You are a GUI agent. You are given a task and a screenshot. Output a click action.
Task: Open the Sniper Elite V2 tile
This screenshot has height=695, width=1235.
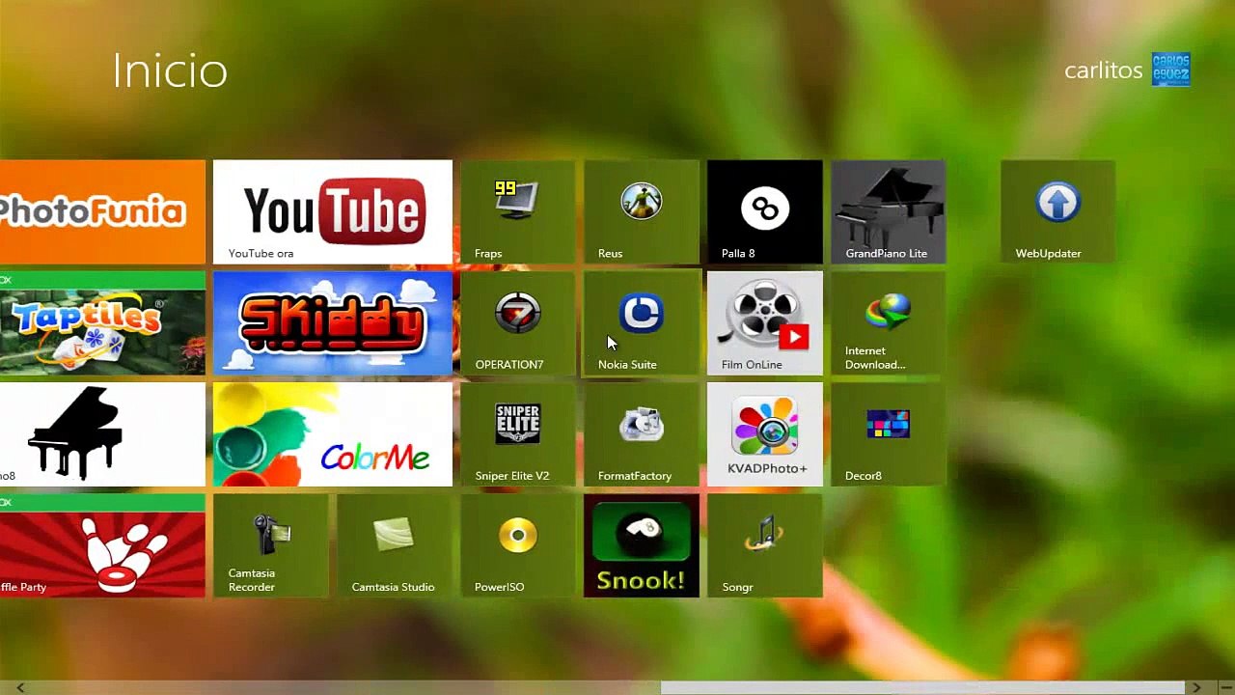pyautogui.click(x=517, y=434)
